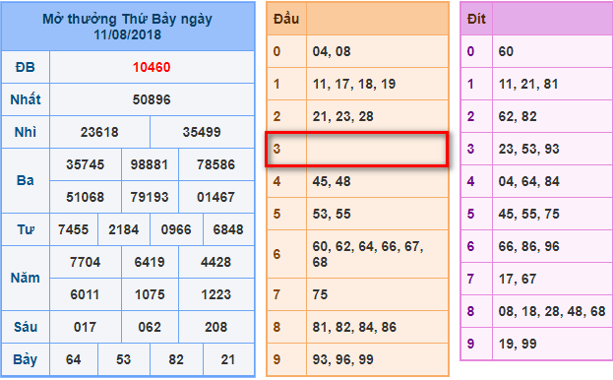613x380 pixels.
Task: Select Đầu row values 21, 23, 28
Action: (x=342, y=116)
